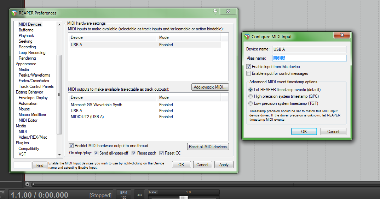Close the REAPER Preferences window
Image resolution: width=380 pixels, height=199 pixels.
coord(228,11)
